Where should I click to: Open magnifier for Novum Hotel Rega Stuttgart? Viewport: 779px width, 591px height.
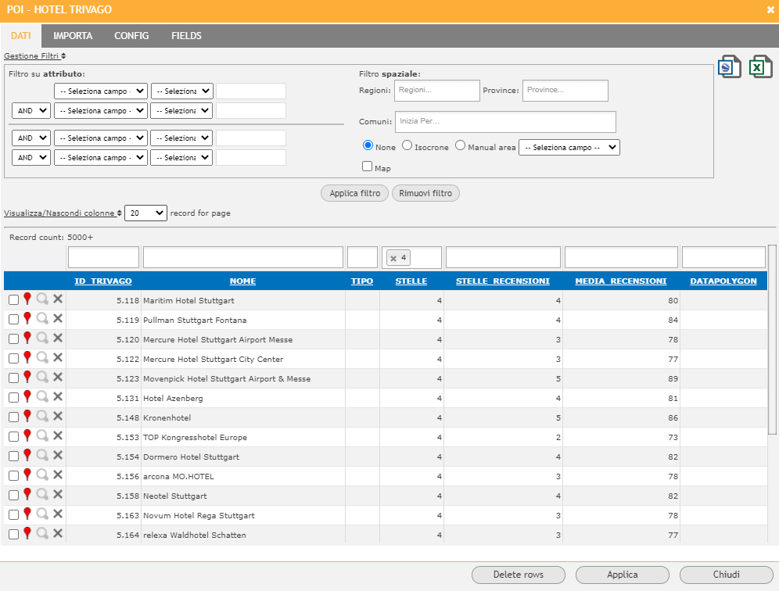(43, 514)
